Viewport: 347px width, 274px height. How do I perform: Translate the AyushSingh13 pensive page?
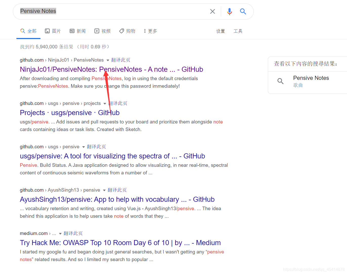[x=117, y=190]
